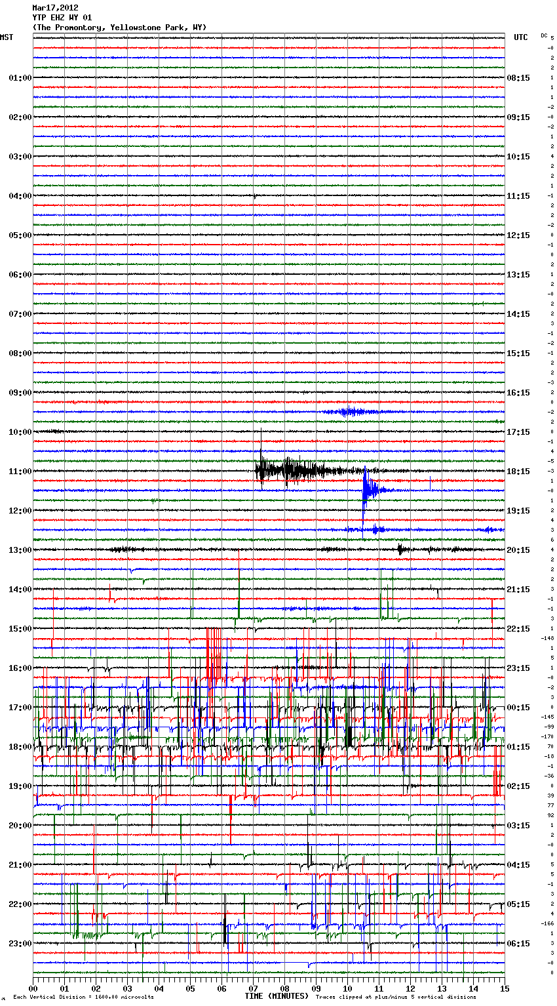Click the 14:15 UTC time label

(518, 314)
